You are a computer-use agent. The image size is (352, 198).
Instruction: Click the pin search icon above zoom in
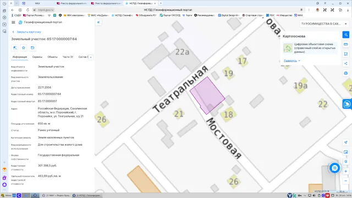pos(346,162)
